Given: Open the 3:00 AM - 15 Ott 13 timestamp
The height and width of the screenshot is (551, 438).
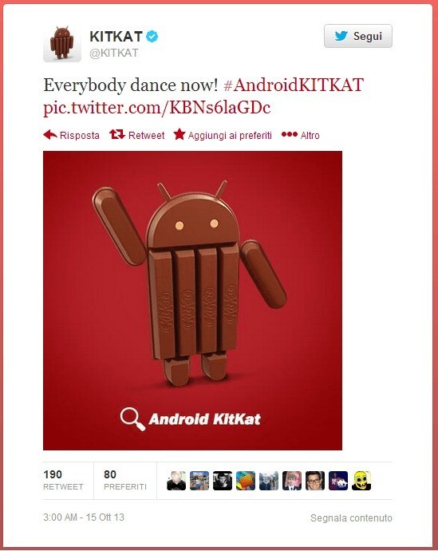Looking at the screenshot, I should [x=84, y=517].
